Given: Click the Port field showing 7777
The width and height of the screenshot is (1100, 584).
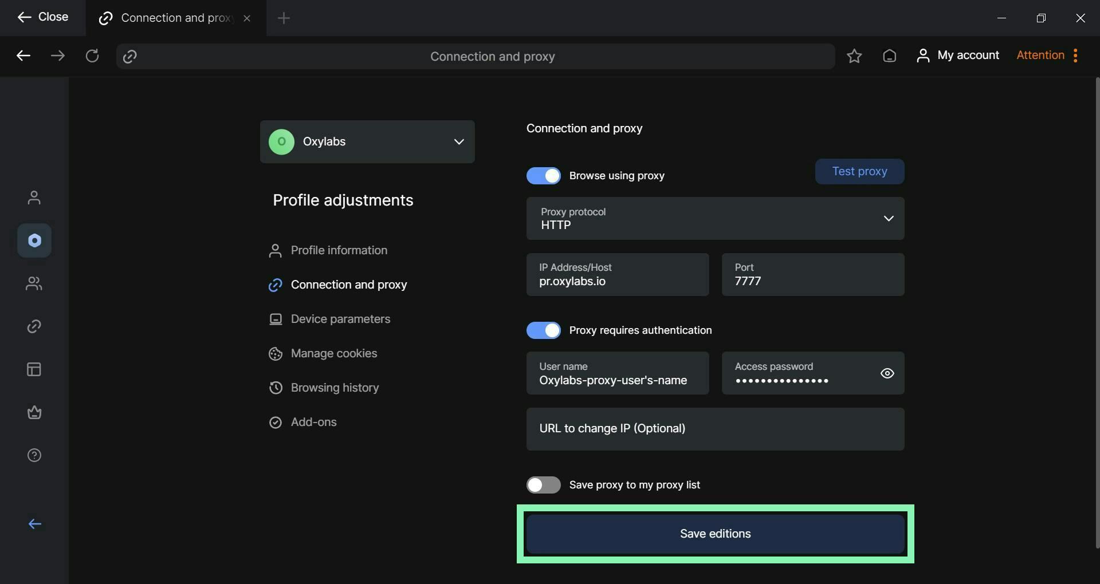Looking at the screenshot, I should click(813, 274).
